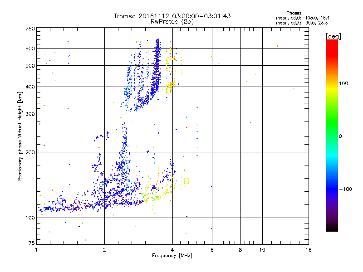Click the '1' x-axis tick label
This screenshot has width=363, height=272.
36,250
